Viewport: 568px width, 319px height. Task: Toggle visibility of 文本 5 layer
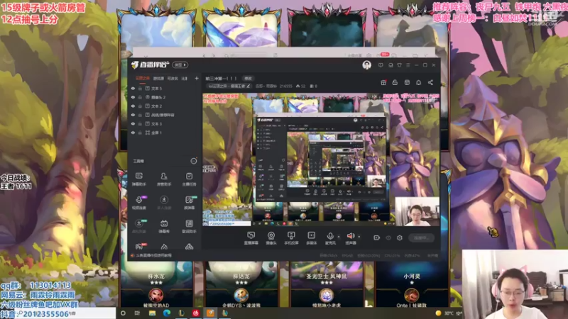pos(133,89)
